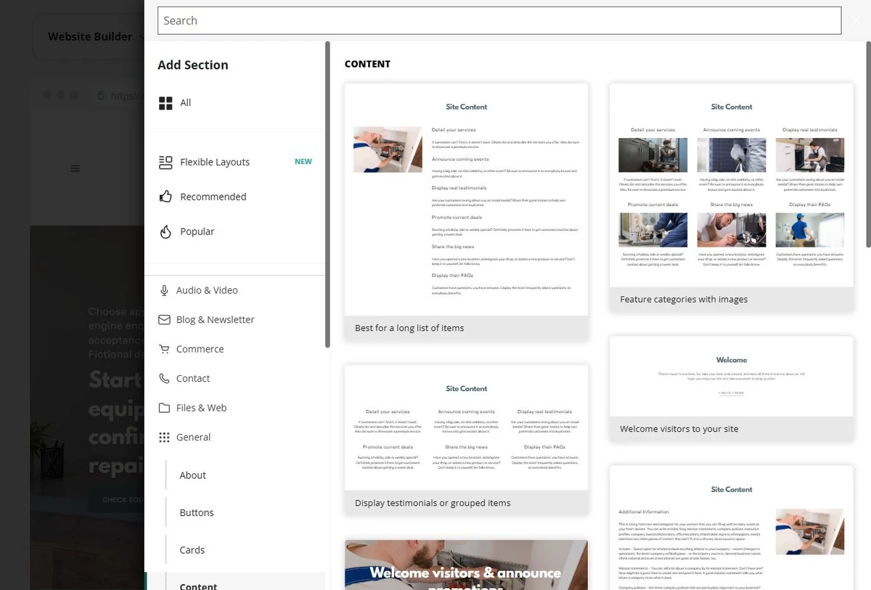Open the Website Builder dropdown in background

pyautogui.click(x=90, y=36)
